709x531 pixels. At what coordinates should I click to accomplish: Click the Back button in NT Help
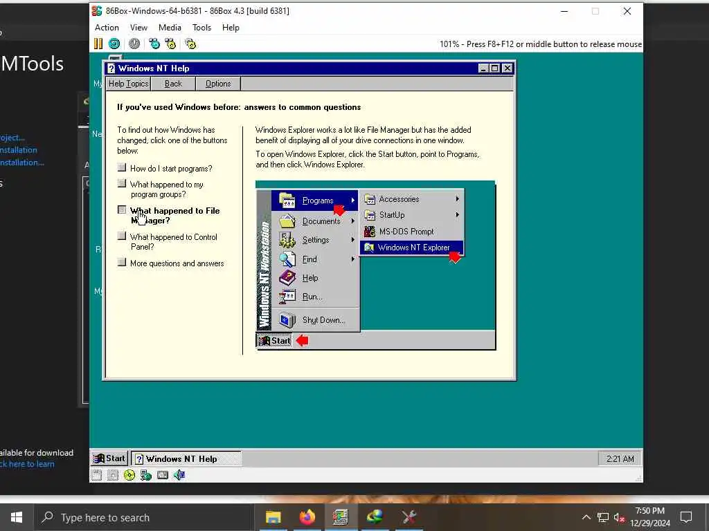pos(173,84)
